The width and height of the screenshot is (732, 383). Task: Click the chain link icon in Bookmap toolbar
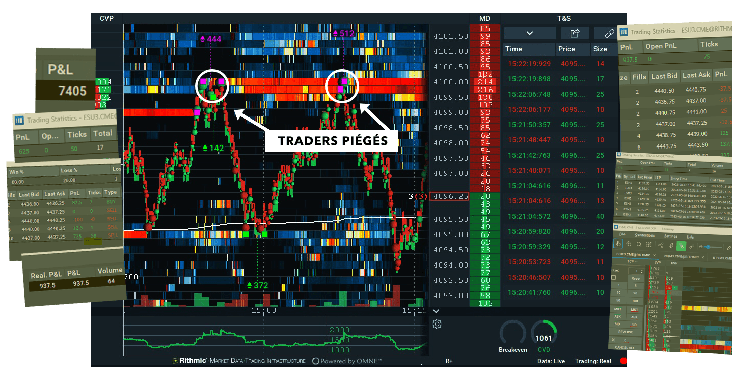click(692, 246)
